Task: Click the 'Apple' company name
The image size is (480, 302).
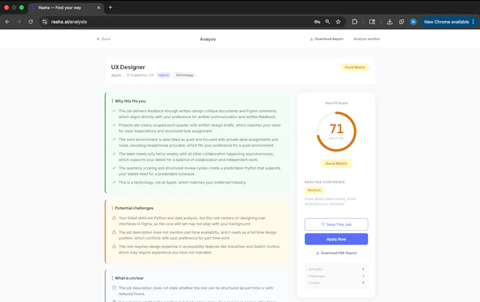Action: click(x=116, y=75)
